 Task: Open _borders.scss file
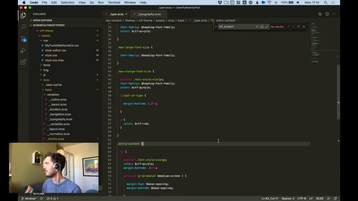[x=58, y=109]
